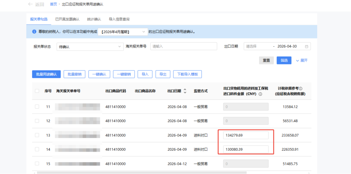Click the 导出 button

coord(163,74)
